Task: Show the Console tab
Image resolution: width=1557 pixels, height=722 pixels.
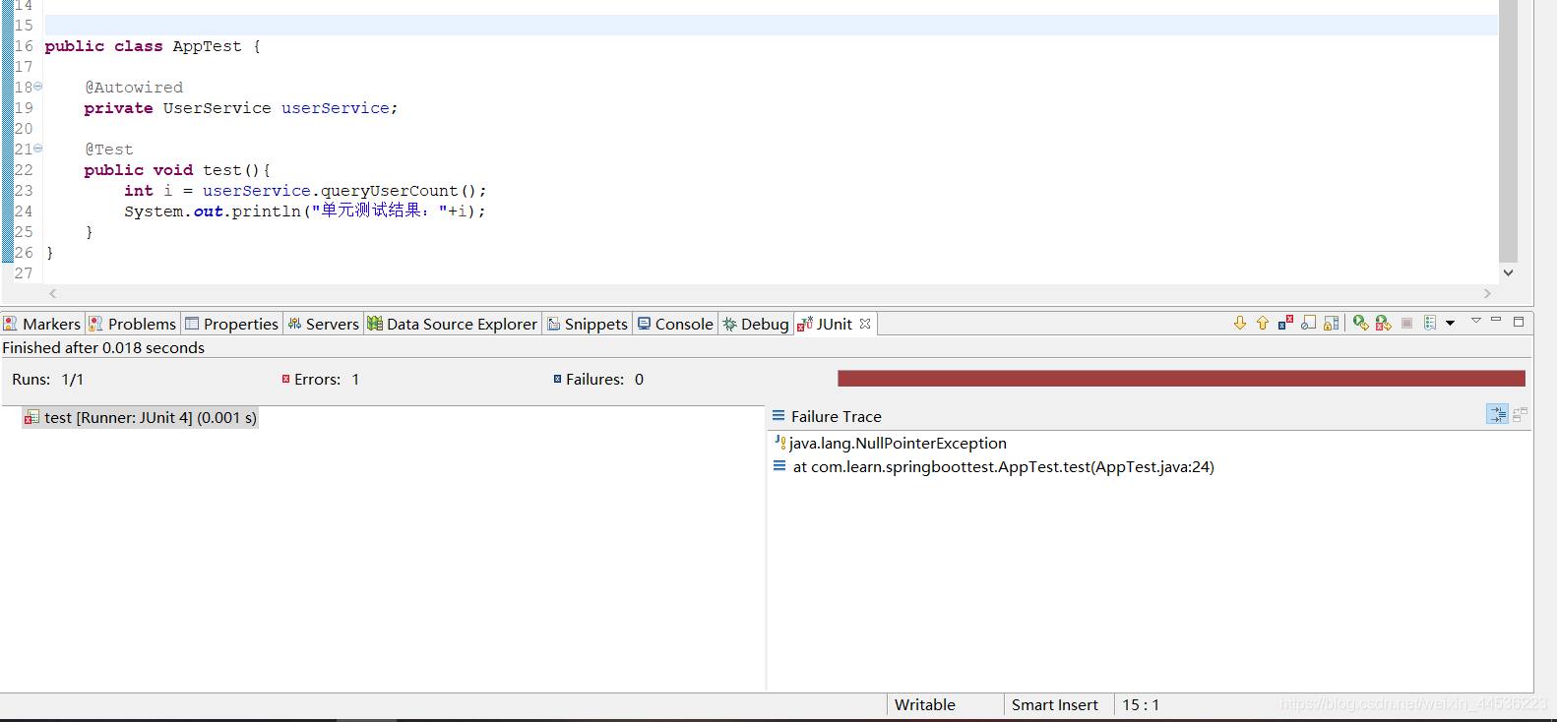Action: tap(674, 324)
